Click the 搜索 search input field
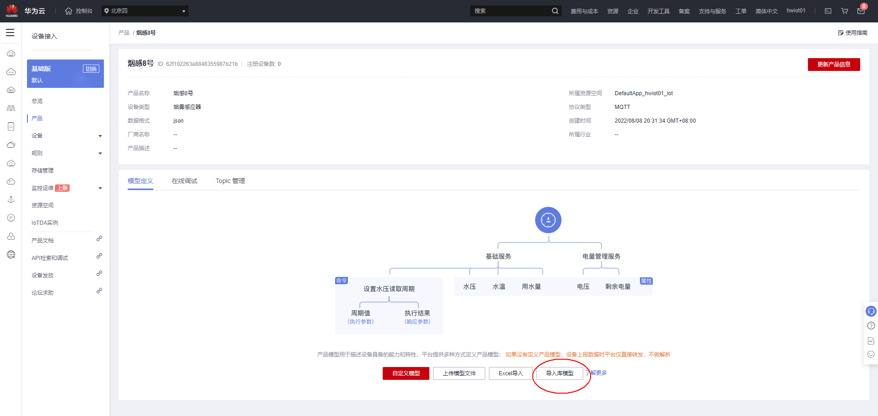The height and width of the screenshot is (416, 878). pos(511,11)
